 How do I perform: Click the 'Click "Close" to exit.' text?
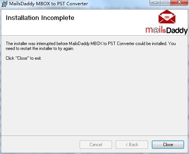click(x=24, y=58)
